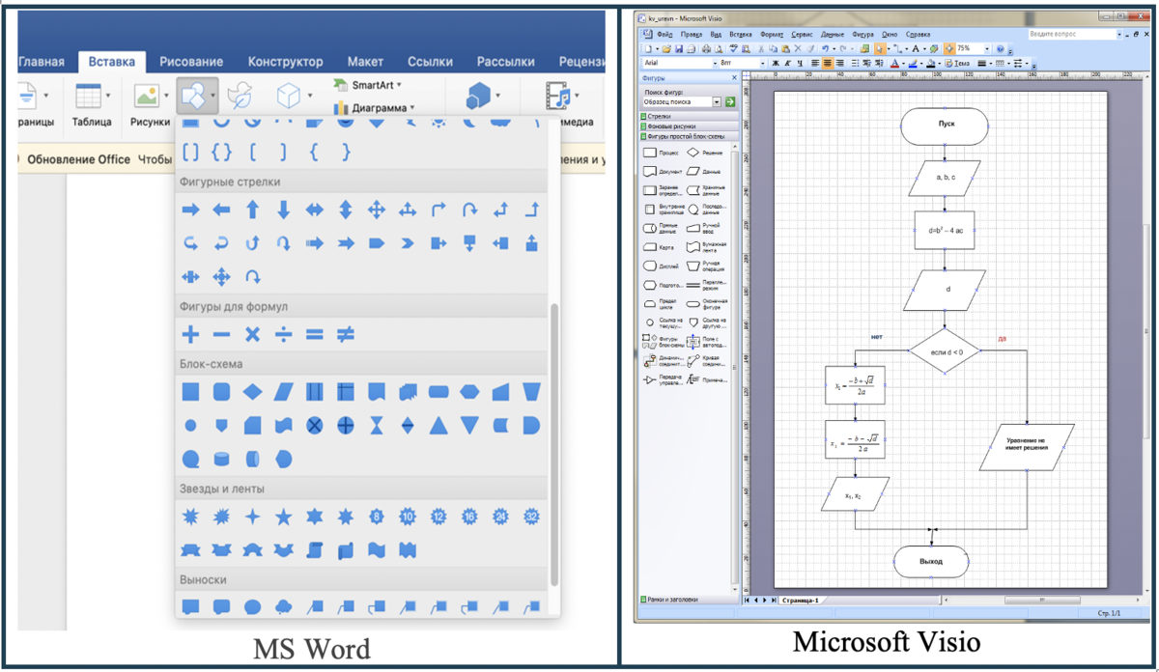Insert flowchart summing junction circle-X shape
The width and height of the screenshot is (1159, 672).
point(314,425)
